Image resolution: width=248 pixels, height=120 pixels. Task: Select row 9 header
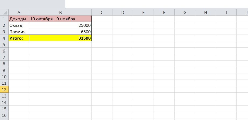pos(4,70)
